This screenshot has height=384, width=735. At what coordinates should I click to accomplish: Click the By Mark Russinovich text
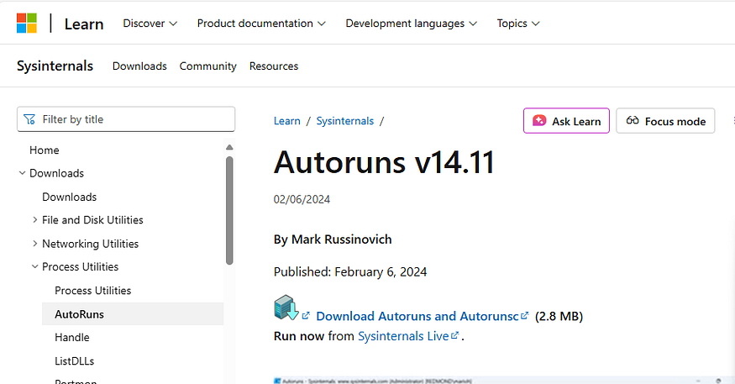pos(333,239)
